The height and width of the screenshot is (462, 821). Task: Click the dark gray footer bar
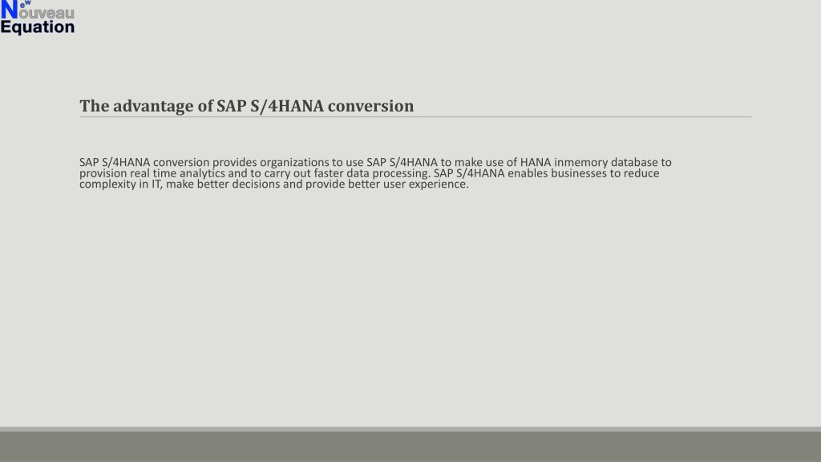410,447
